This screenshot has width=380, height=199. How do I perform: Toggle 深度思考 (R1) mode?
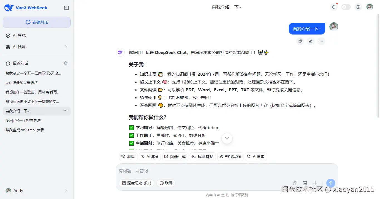(136, 183)
